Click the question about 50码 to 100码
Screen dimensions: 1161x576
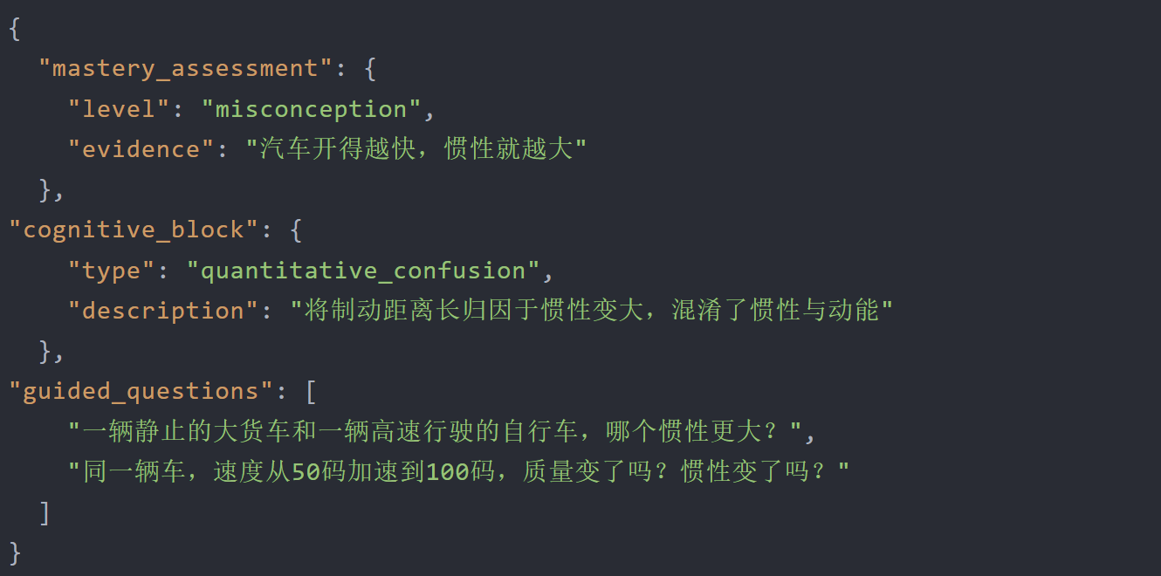458,472
